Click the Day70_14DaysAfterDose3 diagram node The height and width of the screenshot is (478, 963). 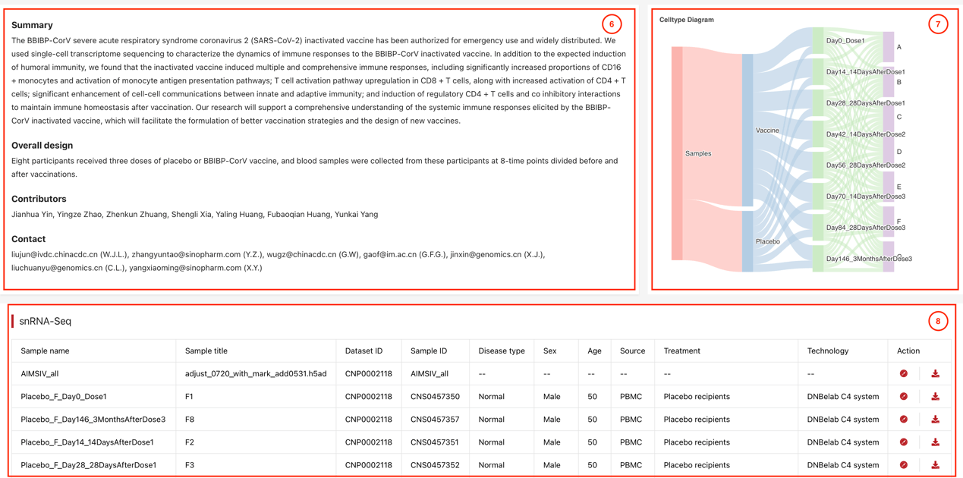(818, 197)
